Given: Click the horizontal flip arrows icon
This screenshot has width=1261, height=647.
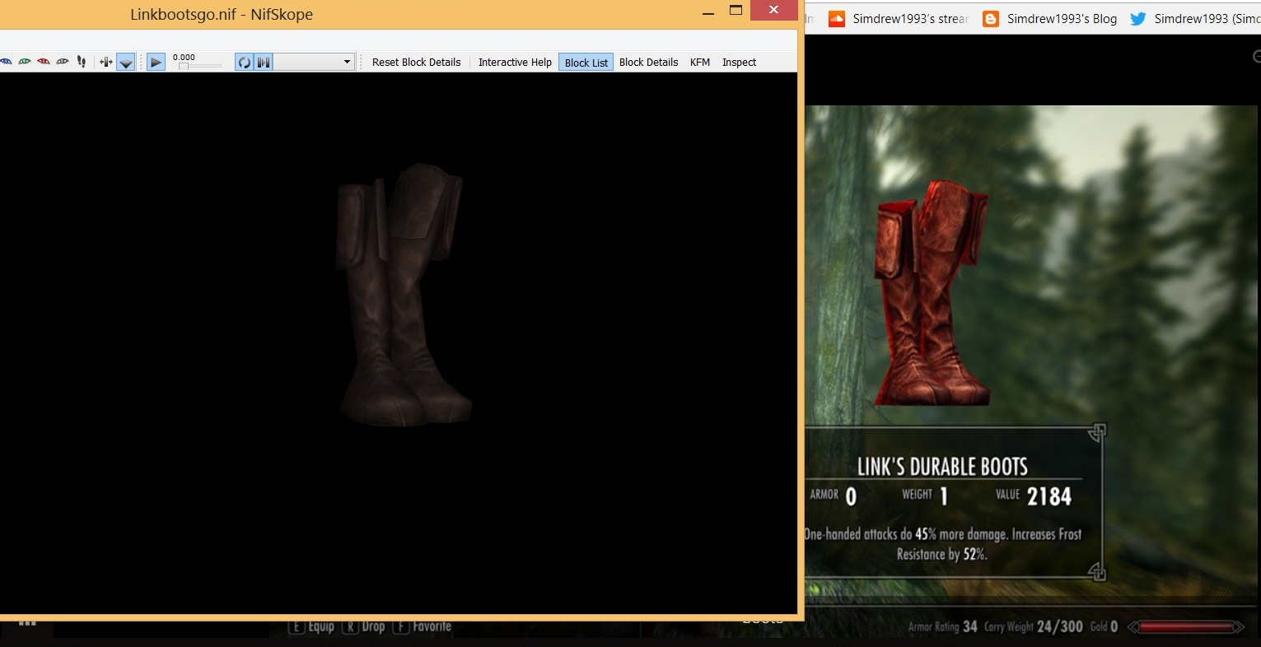Looking at the screenshot, I should [105, 62].
